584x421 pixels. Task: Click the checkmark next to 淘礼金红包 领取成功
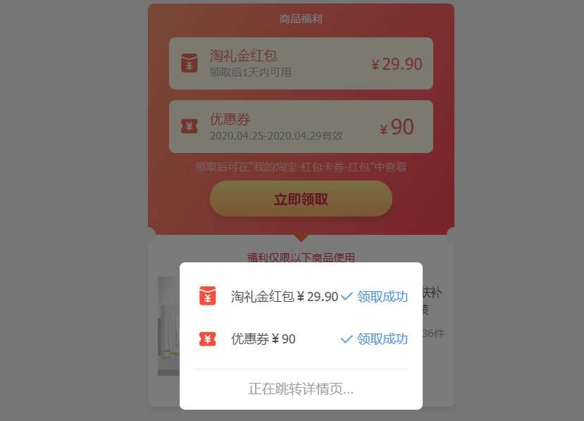point(347,296)
